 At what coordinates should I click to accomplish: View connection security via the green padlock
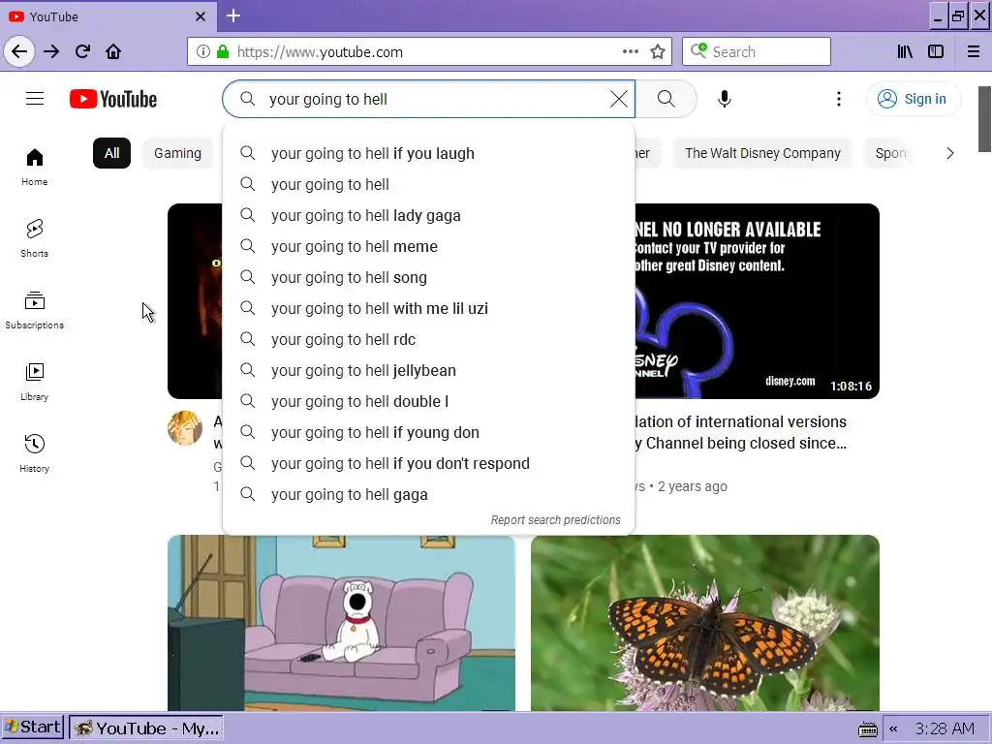click(x=223, y=51)
